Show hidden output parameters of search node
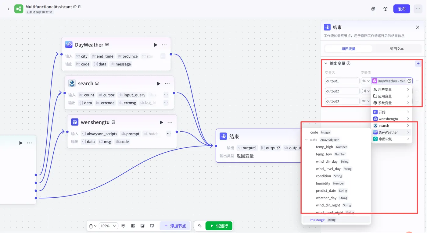This screenshot has width=427, height=233. click(166, 103)
